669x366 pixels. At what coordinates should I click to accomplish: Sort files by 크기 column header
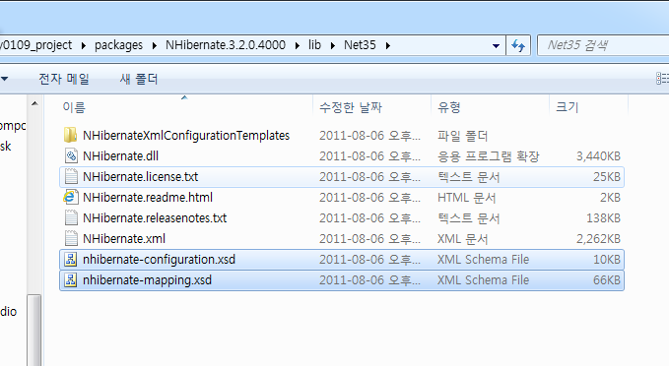pos(589,107)
